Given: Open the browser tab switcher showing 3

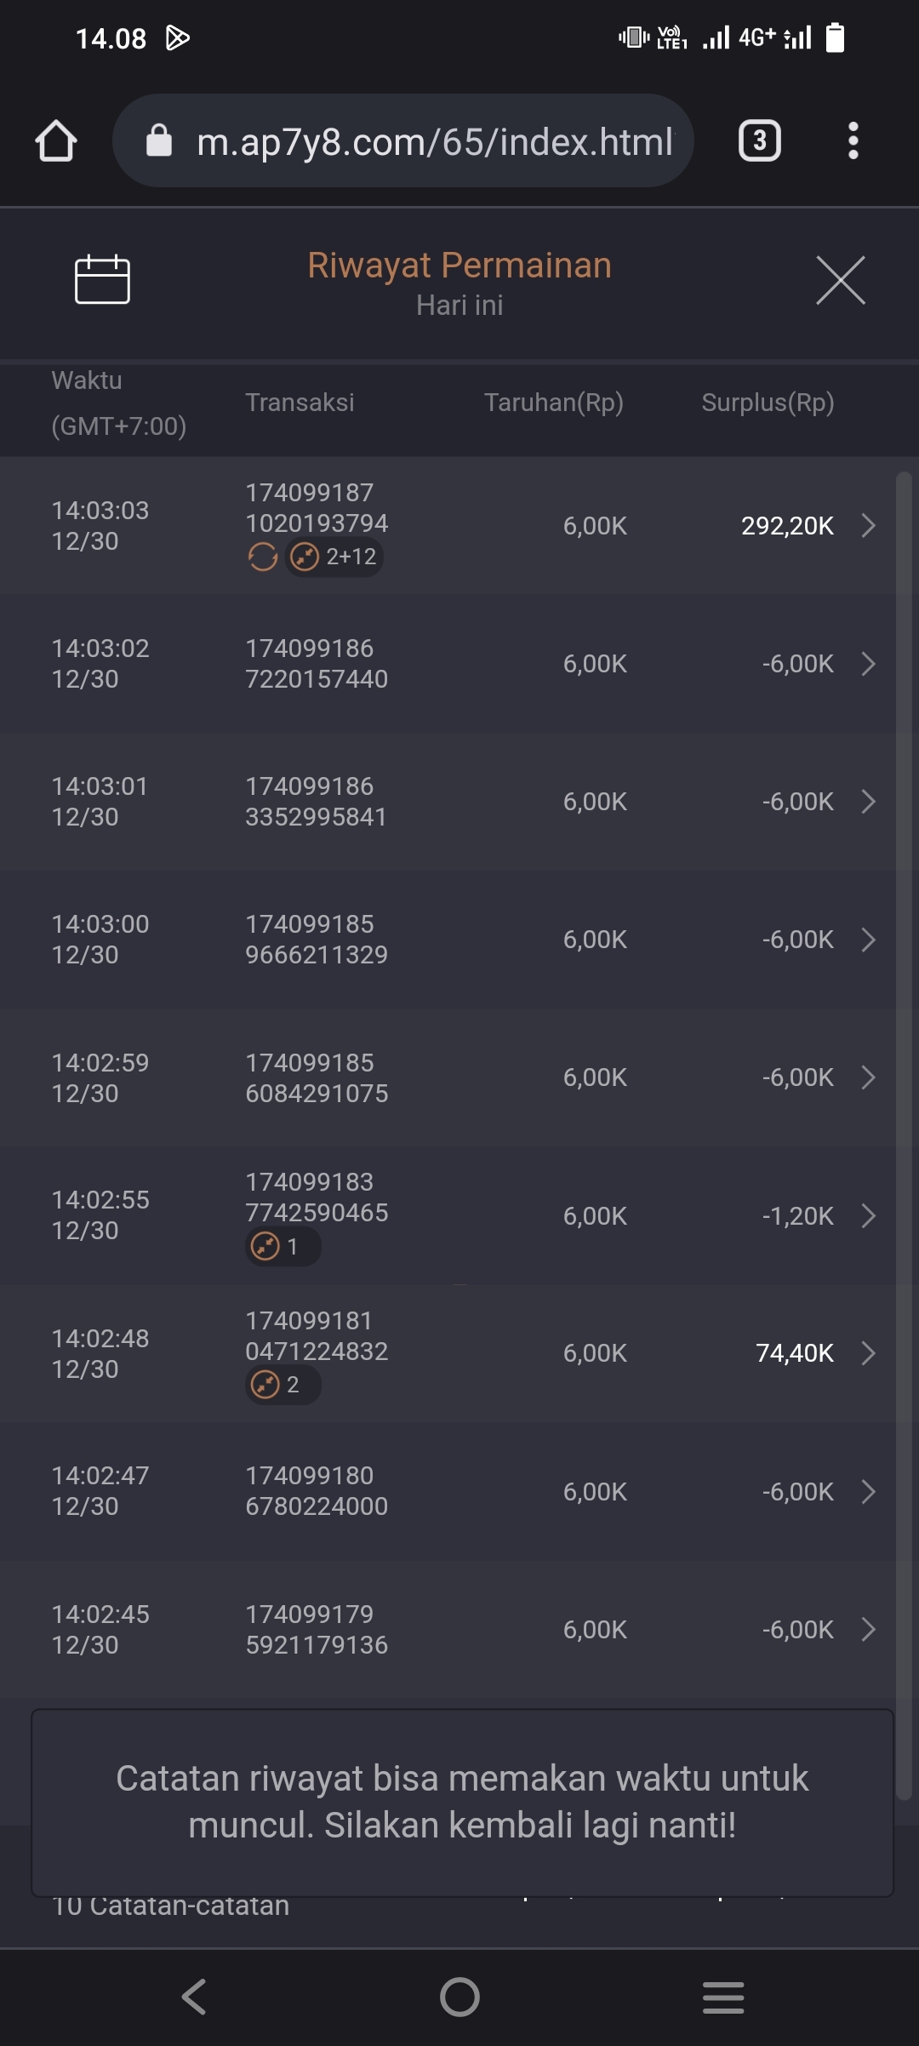Looking at the screenshot, I should (x=759, y=140).
